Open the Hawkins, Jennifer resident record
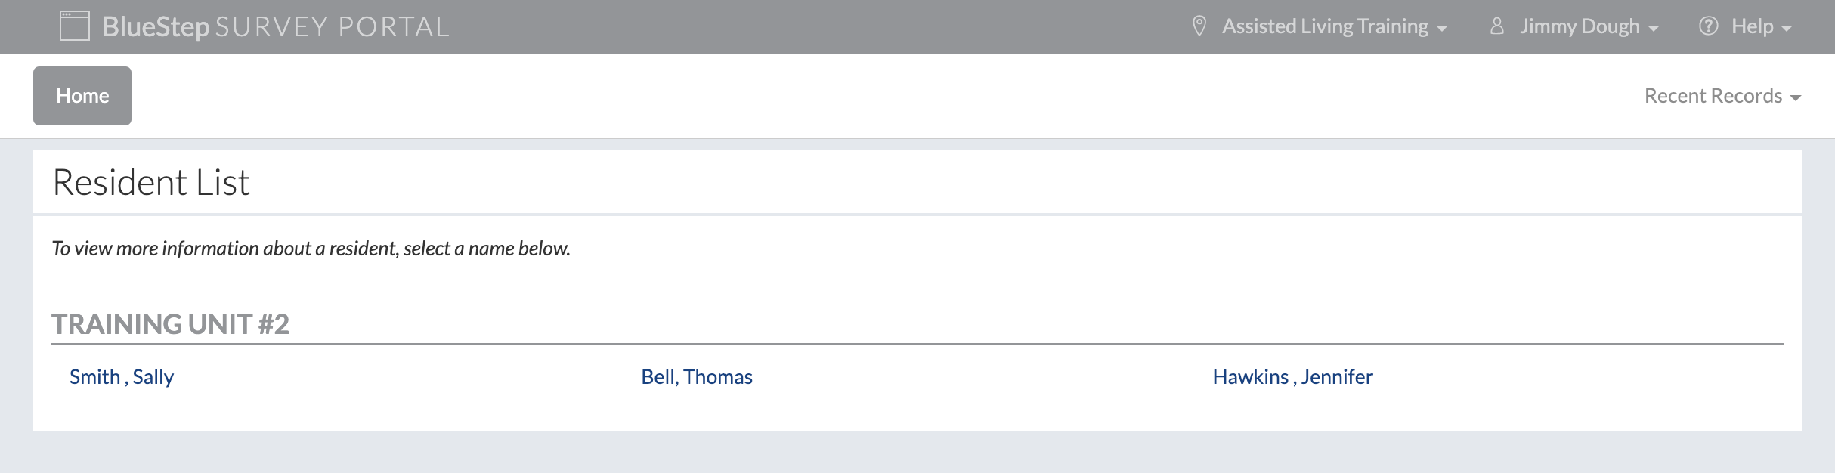This screenshot has height=473, width=1835. click(1292, 376)
